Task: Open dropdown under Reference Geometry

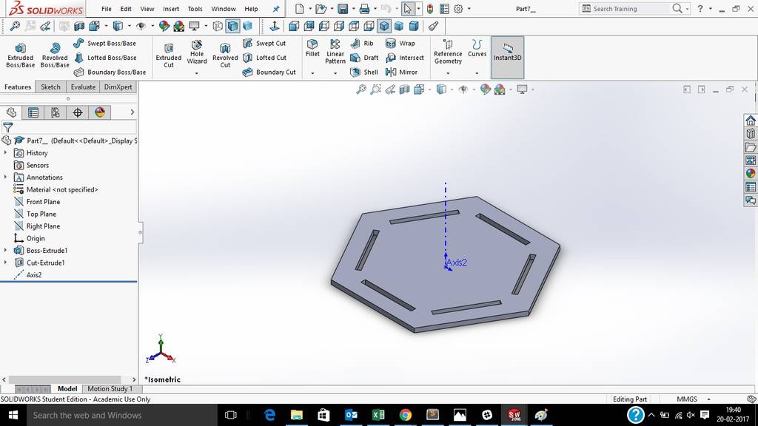Action: (448, 73)
